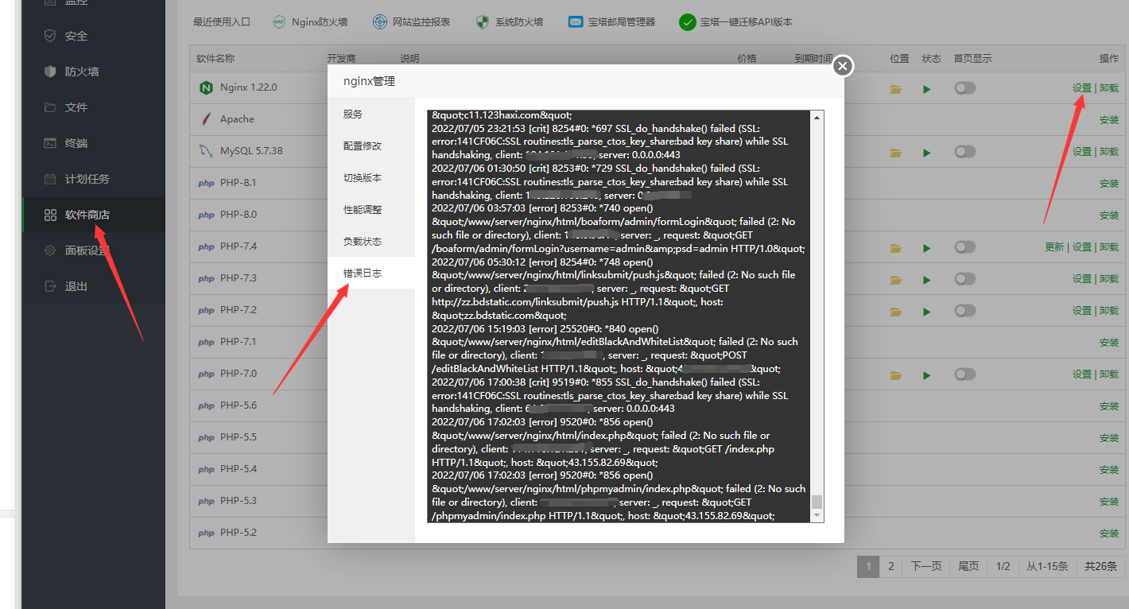
Task: Install PHP-5.2 via its 安装 link
Action: pyautogui.click(x=1108, y=533)
